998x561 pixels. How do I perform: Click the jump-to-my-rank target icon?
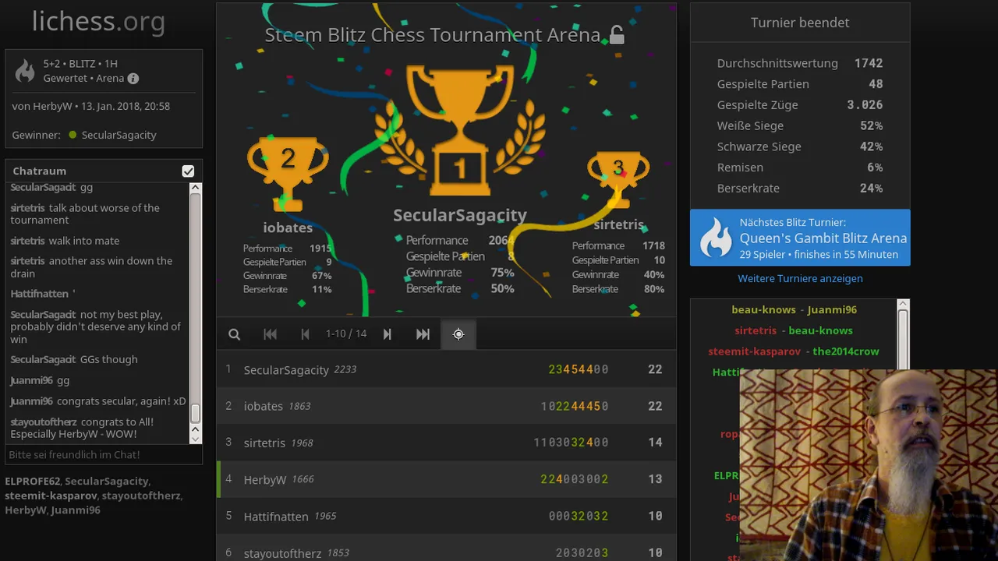pos(458,334)
